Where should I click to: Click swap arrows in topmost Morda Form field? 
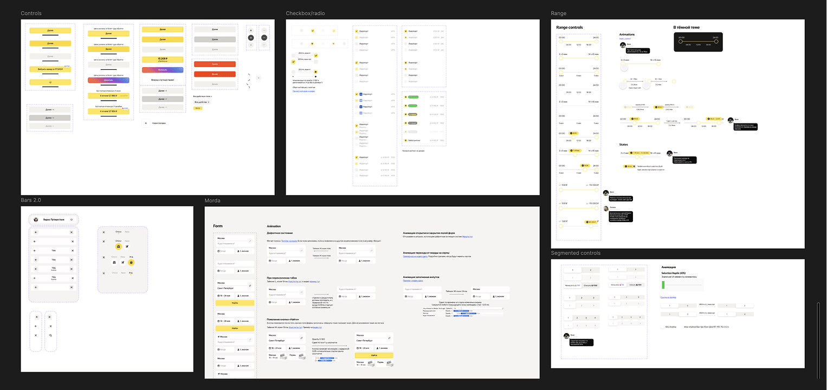coord(250,241)
